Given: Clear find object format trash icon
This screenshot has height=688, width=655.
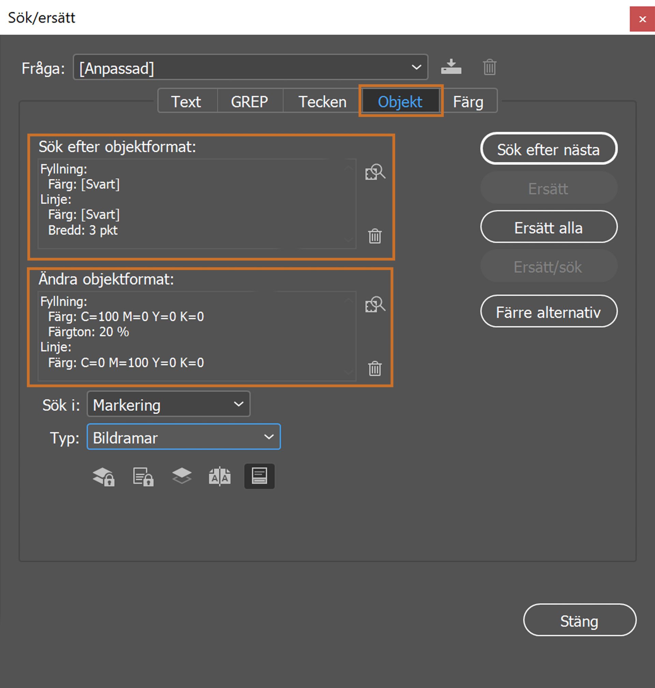Looking at the screenshot, I should pyautogui.click(x=375, y=236).
